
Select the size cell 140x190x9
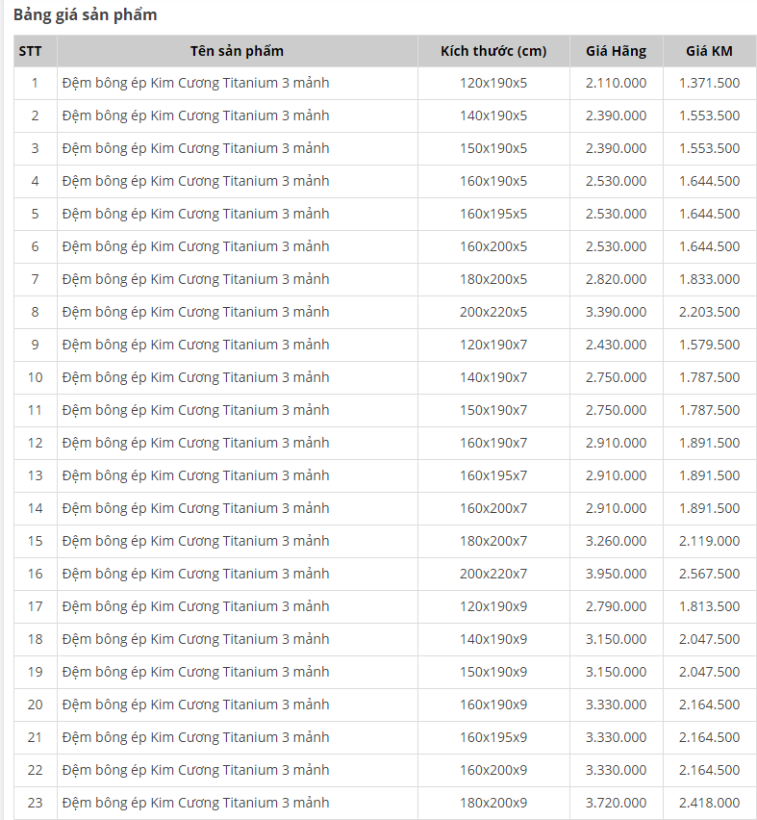pos(493,639)
